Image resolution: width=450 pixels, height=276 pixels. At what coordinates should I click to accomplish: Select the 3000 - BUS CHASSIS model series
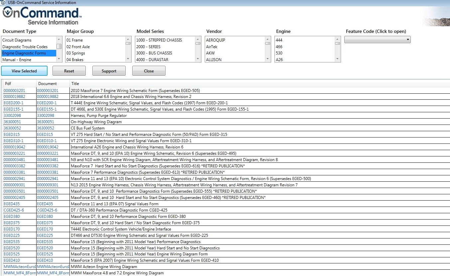tap(155, 53)
